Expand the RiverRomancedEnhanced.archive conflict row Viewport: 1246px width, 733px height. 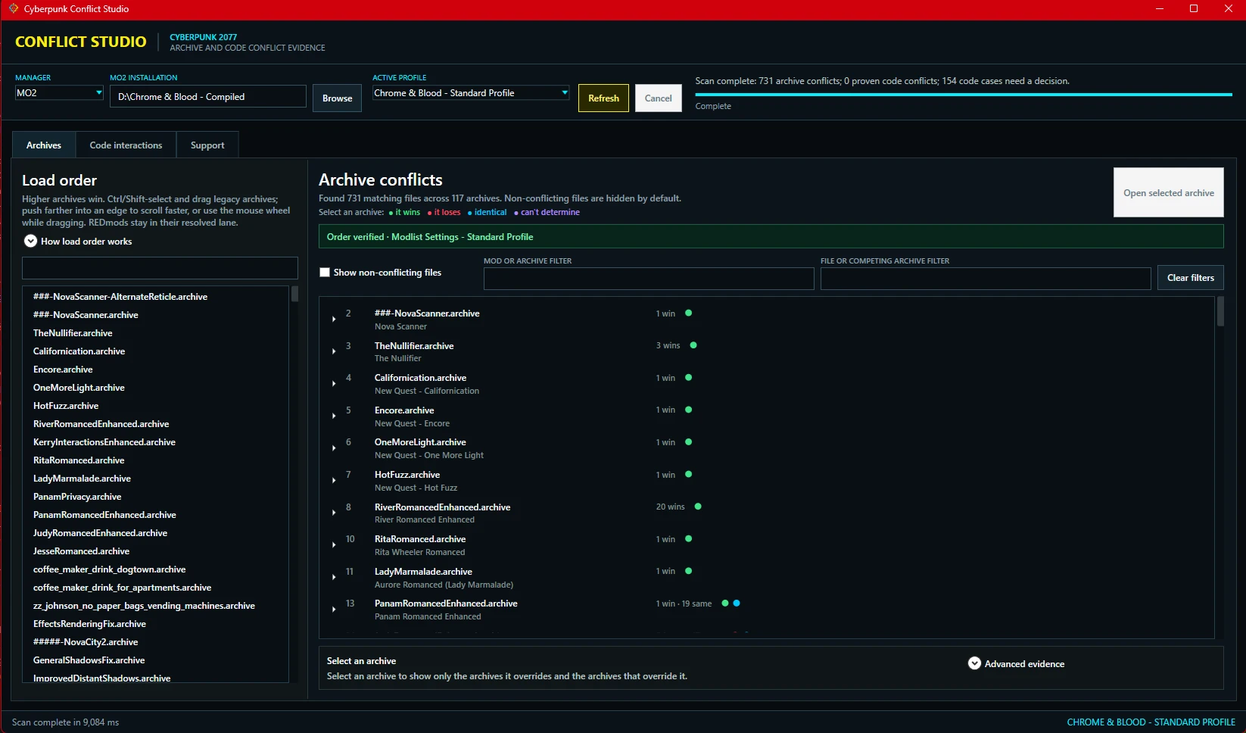pos(334,513)
